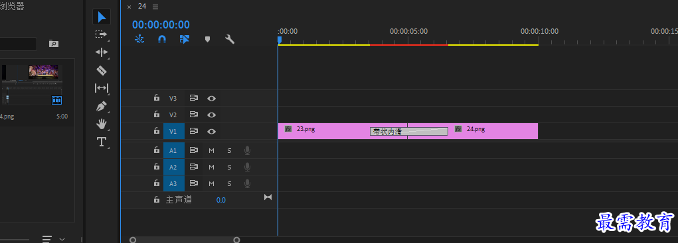Screen dimensions: 678x243
Task: Click the timeline horizontal zoom scrollbar
Action: 185,240
